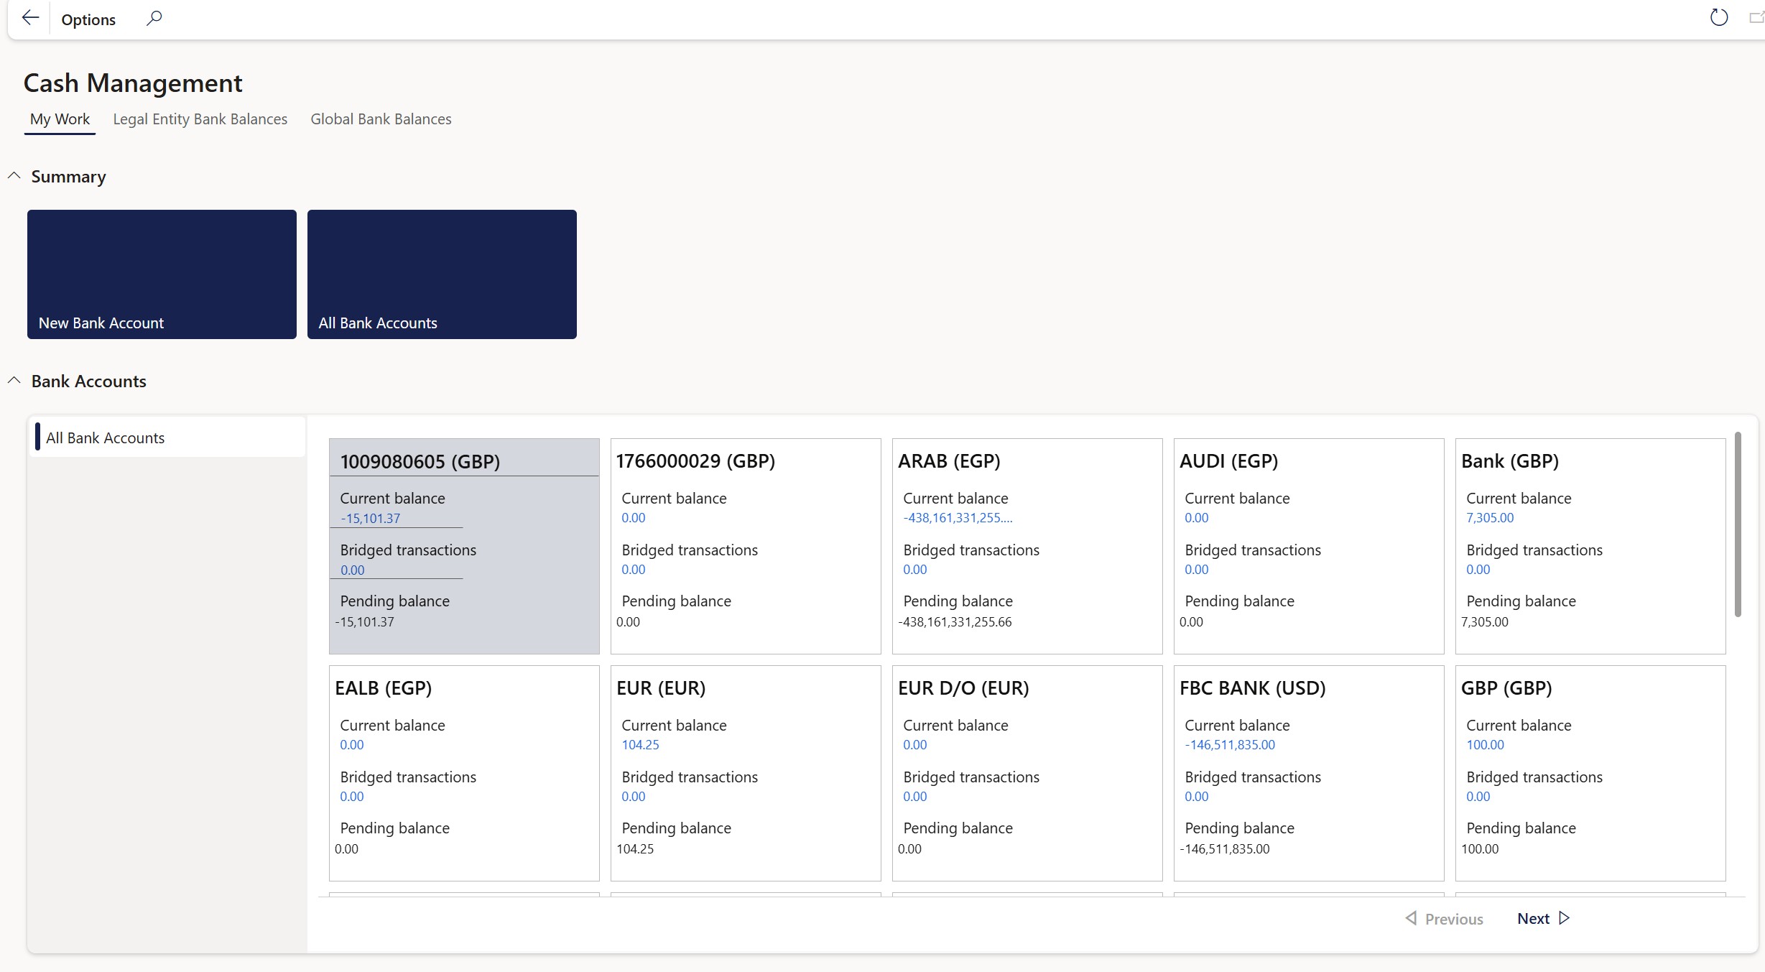Viewport: 1765px width, 972px height.
Task: Open AUDI (EGP) current balance link
Action: point(1197,518)
